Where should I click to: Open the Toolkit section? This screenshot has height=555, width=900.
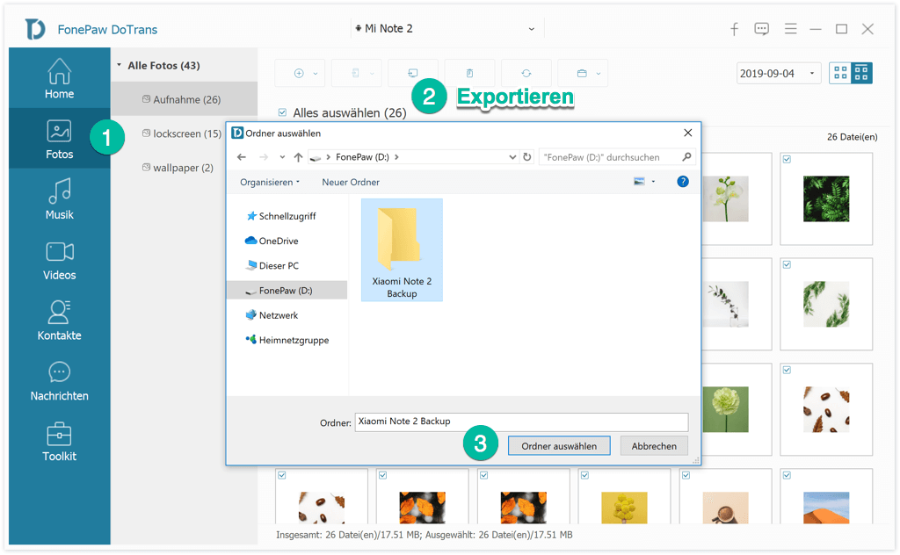tap(59, 440)
